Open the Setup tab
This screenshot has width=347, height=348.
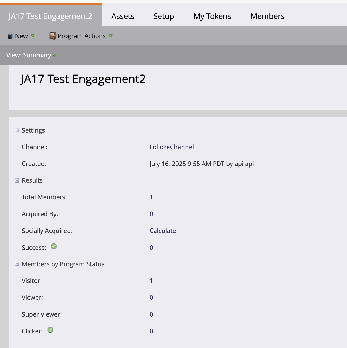164,16
